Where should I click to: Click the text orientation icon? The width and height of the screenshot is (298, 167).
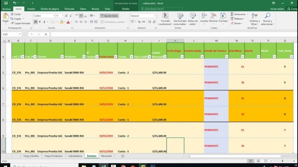point(92,16)
